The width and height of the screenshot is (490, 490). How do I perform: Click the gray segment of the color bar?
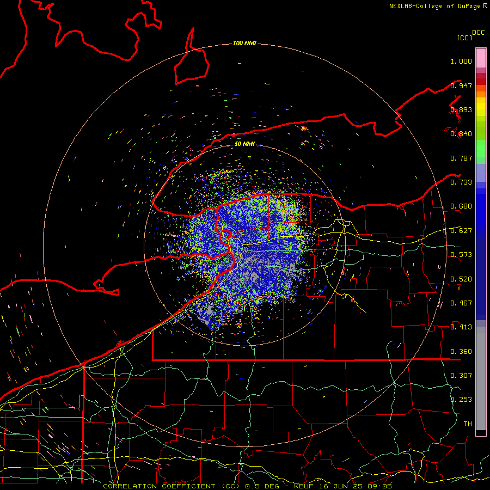tap(481, 378)
